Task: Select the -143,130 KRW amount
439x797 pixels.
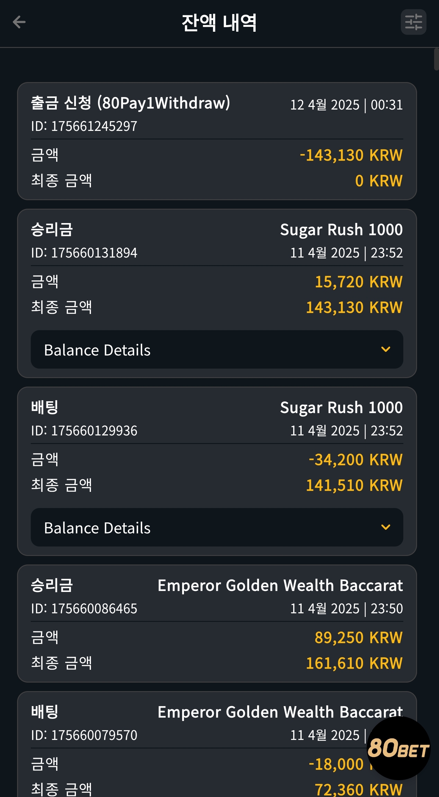Action: pos(351,155)
